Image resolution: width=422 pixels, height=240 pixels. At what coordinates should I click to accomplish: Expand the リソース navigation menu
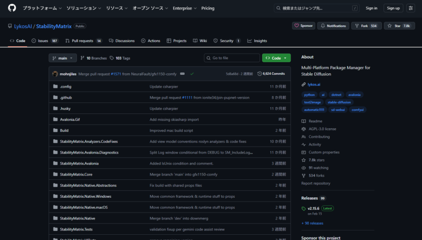(116, 8)
